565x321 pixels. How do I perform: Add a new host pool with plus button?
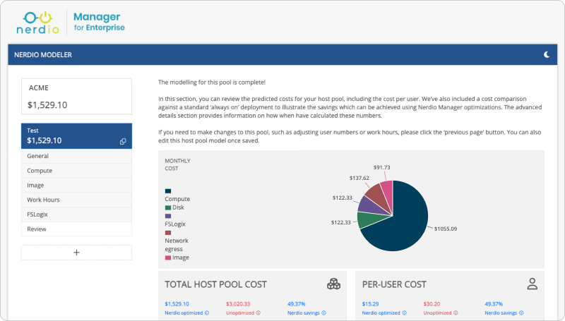[x=76, y=253]
